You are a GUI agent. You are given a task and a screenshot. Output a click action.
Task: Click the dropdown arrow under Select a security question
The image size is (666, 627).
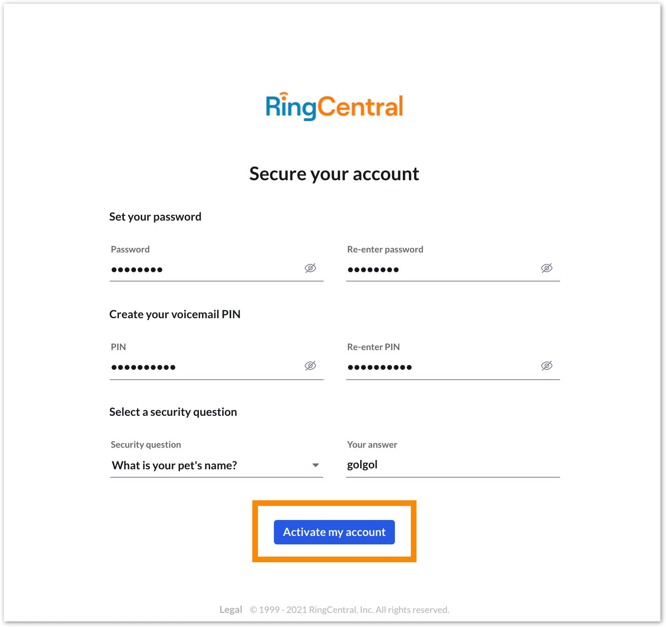pyautogui.click(x=316, y=465)
